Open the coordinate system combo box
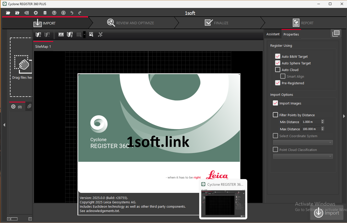 coord(303,143)
